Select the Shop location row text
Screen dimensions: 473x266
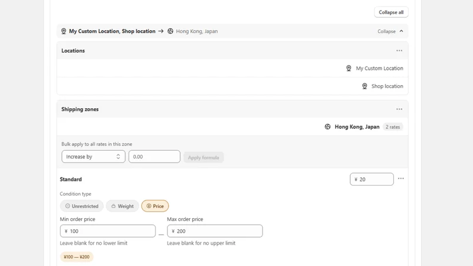387,86
